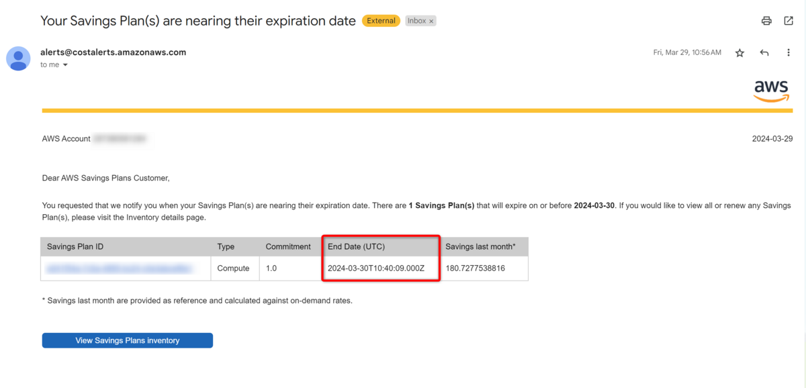
Task: Open email in new window icon
Action: pos(789,21)
